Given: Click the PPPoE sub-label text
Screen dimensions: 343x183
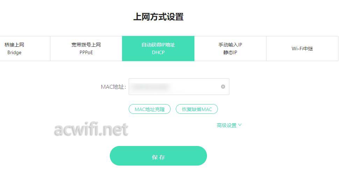Looking at the screenshot, I should pos(86,52).
